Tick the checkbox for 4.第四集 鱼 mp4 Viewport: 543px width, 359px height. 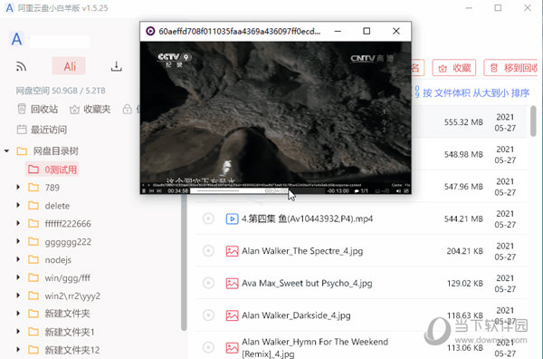coord(208,218)
